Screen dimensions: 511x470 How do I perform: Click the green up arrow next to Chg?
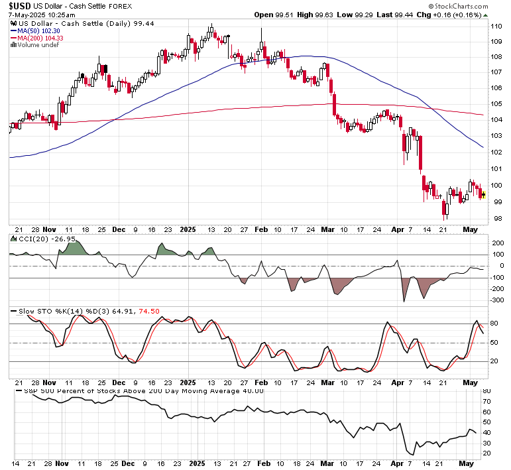486,15
